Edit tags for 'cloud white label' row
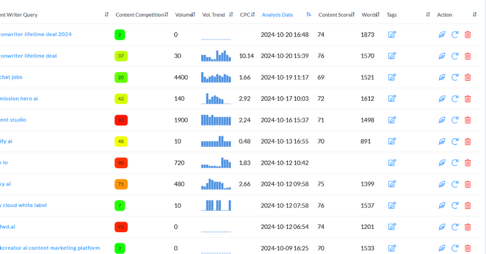The height and width of the screenshot is (254, 486). [392, 206]
